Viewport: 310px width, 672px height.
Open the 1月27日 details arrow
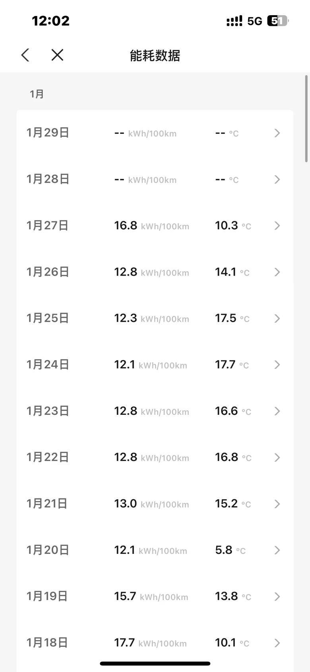pos(277,226)
